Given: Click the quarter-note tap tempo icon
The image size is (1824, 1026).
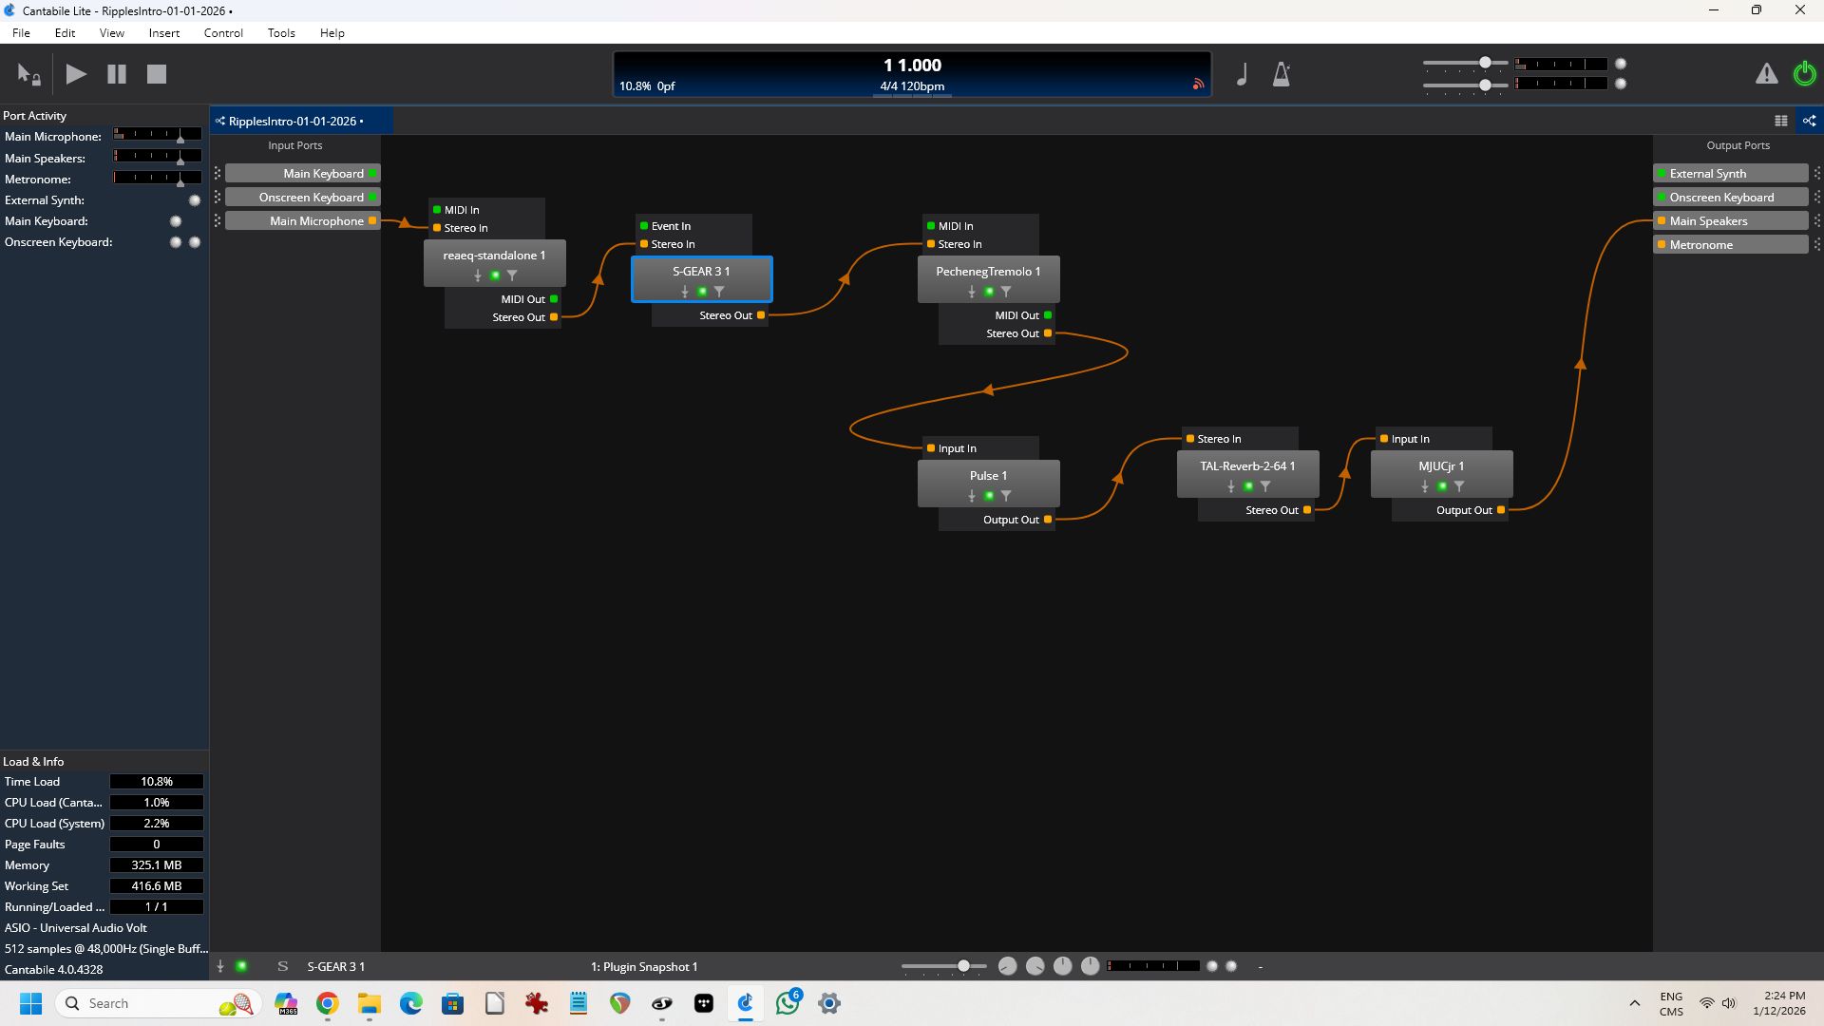Looking at the screenshot, I should point(1242,74).
